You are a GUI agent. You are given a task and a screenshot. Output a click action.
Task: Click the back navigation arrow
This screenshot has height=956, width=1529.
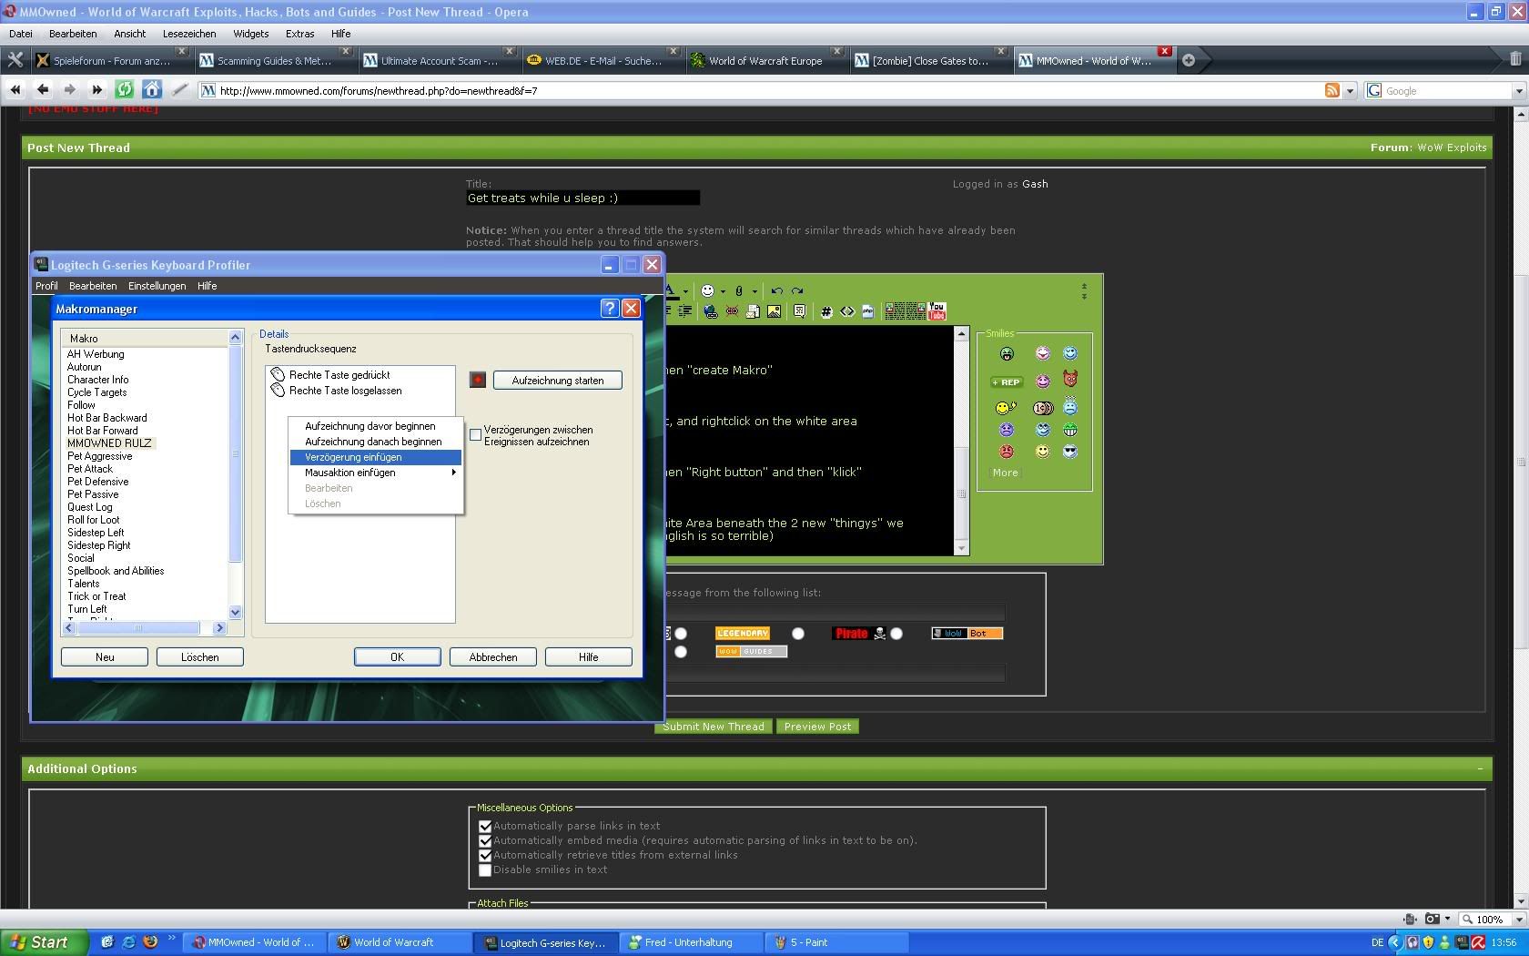point(43,89)
